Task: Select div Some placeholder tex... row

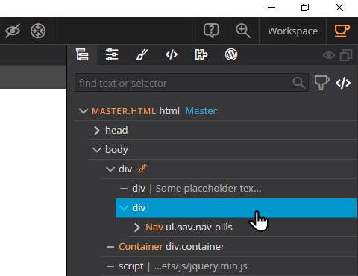Action: [x=236, y=189]
